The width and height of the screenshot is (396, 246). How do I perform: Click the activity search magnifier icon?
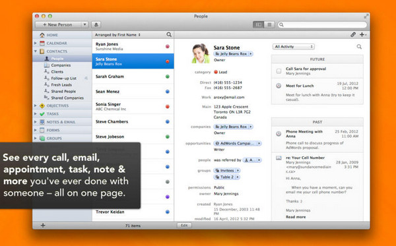[x=359, y=47]
